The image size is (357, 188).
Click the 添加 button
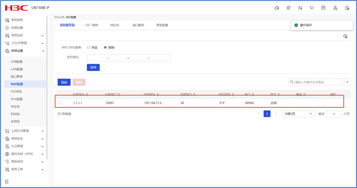pos(64,82)
